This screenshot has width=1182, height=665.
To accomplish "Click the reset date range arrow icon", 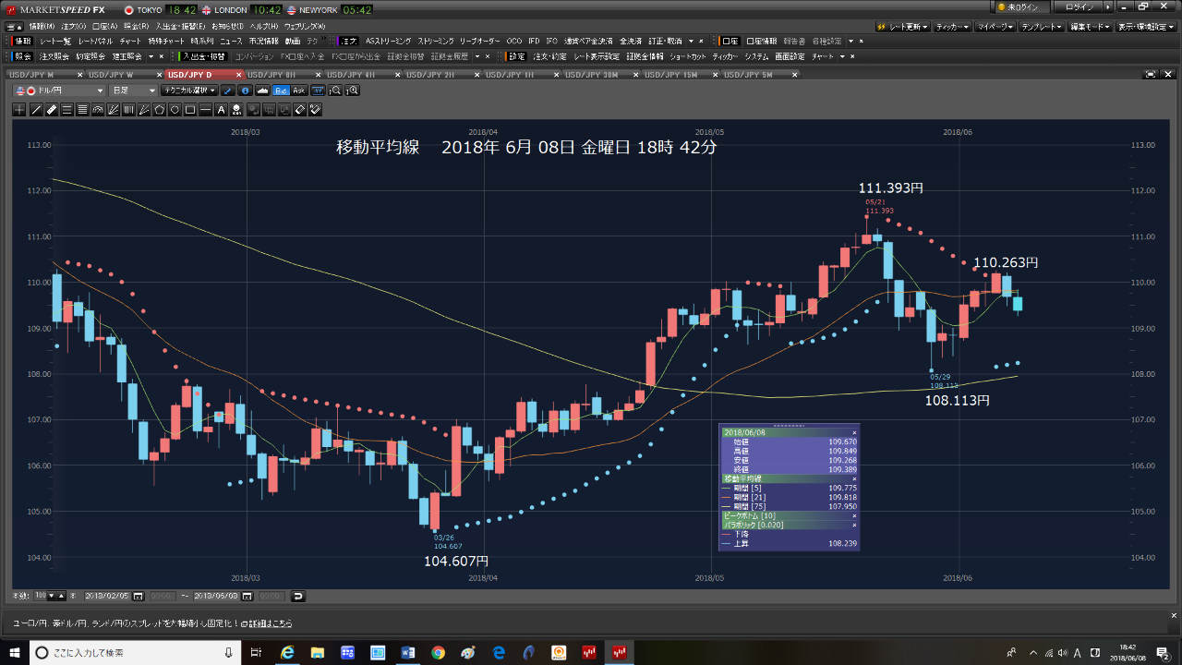I will (x=297, y=596).
